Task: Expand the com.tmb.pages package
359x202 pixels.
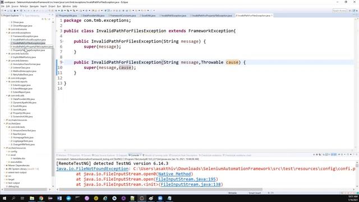Action: pos(7,78)
